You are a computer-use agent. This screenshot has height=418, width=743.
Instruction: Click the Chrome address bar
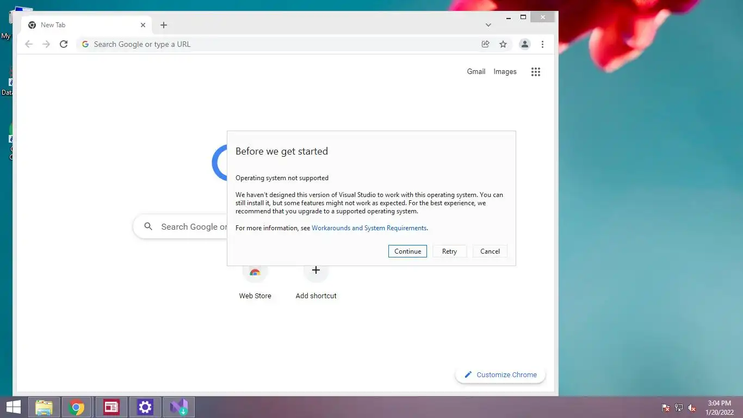[294, 44]
